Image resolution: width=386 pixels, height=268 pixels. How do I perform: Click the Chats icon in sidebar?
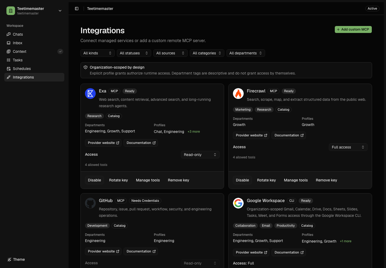pos(9,34)
